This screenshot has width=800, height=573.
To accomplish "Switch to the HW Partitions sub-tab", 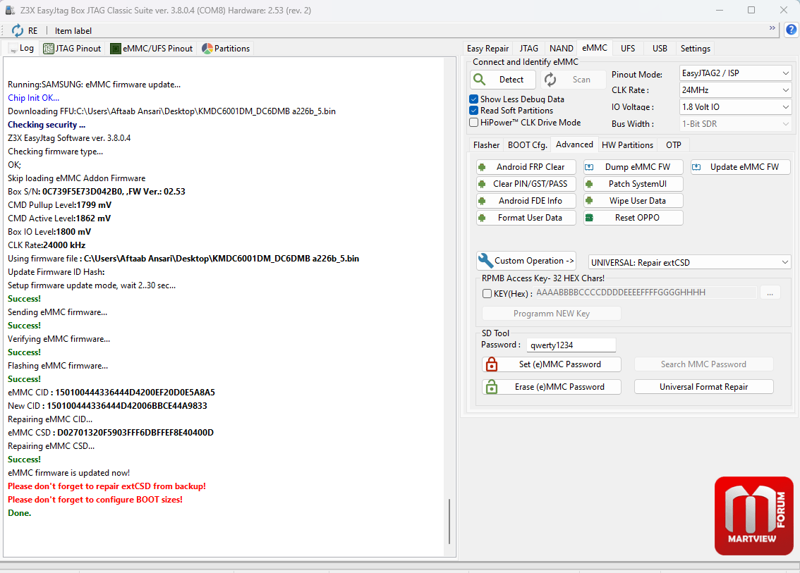I will click(x=628, y=145).
